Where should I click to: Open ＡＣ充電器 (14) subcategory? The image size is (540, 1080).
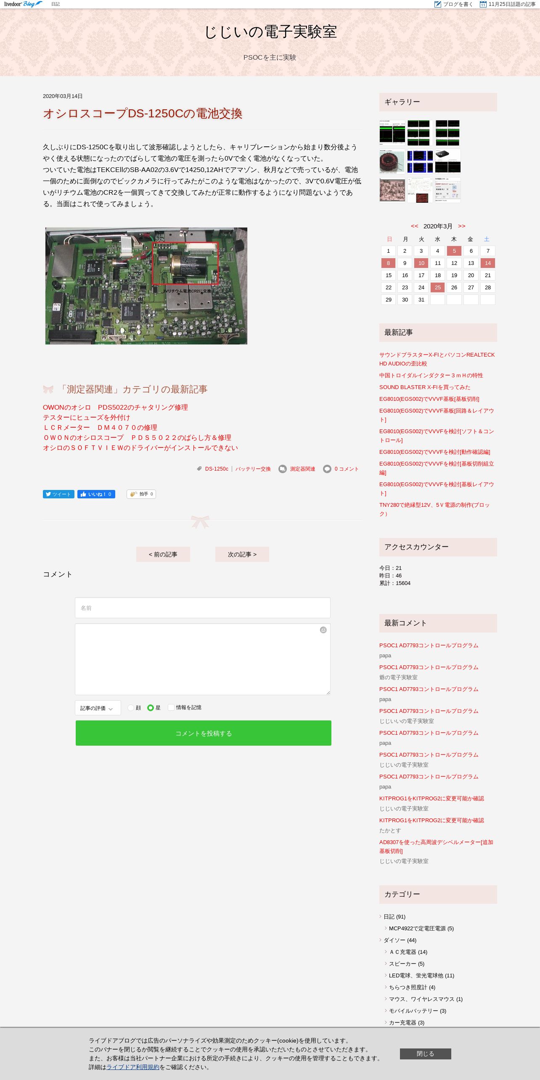click(408, 952)
